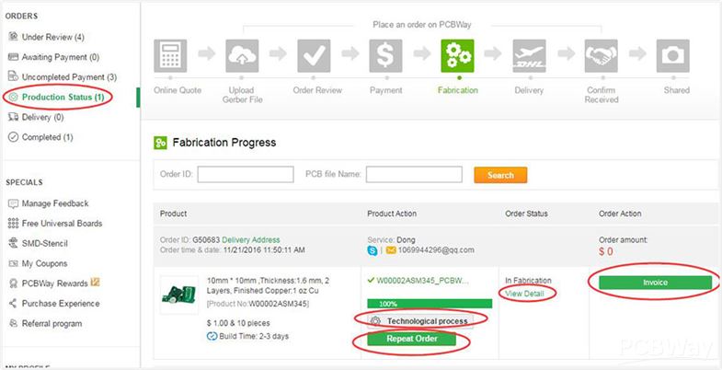This screenshot has width=722, height=370.
Task: Click the Order ID G50683 text
Action: [189, 240]
